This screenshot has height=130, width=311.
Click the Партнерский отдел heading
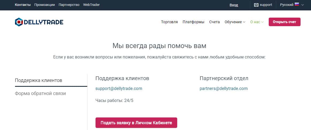click(224, 78)
